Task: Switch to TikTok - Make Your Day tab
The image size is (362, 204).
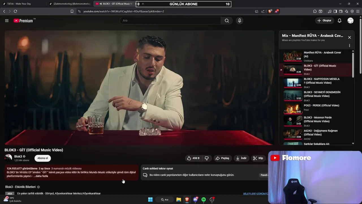Action: click(x=23, y=4)
